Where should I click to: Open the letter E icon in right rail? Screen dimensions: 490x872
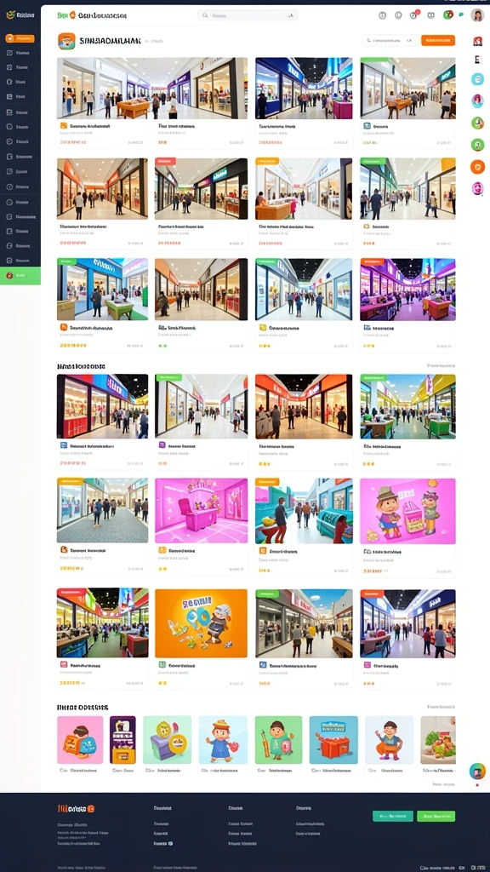pyautogui.click(x=477, y=60)
